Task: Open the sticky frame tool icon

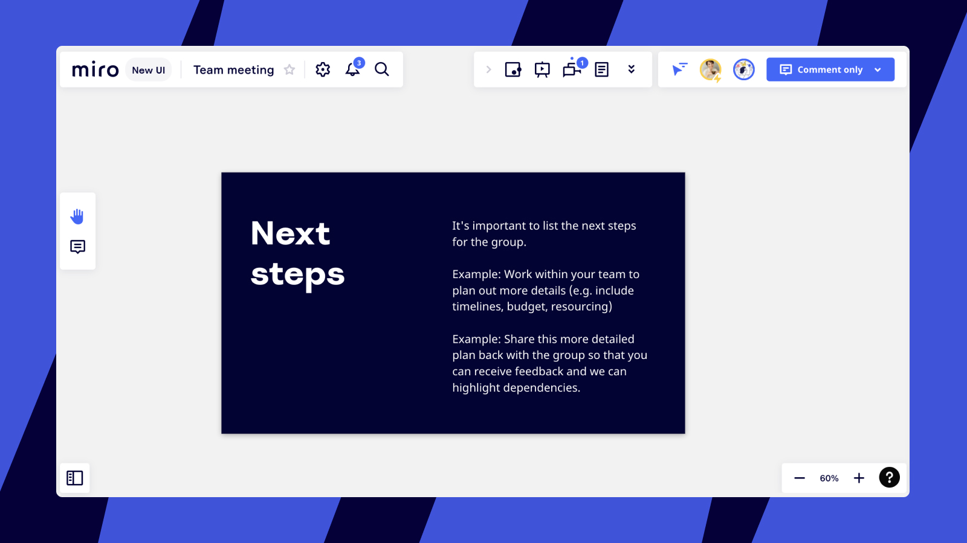Action: point(513,70)
